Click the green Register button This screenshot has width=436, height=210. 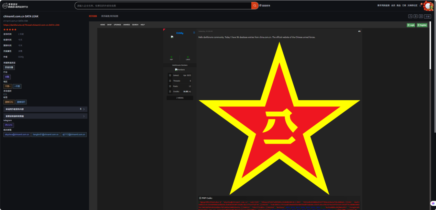[x=422, y=25]
